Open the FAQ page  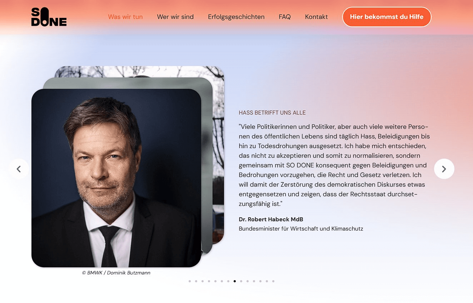point(285,17)
